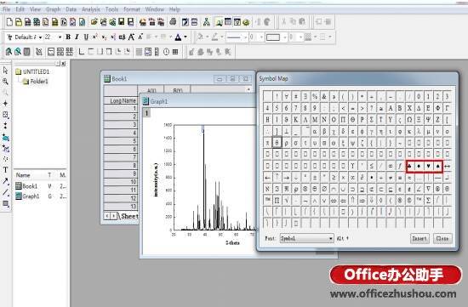Click the font color A icon

pos(178,37)
